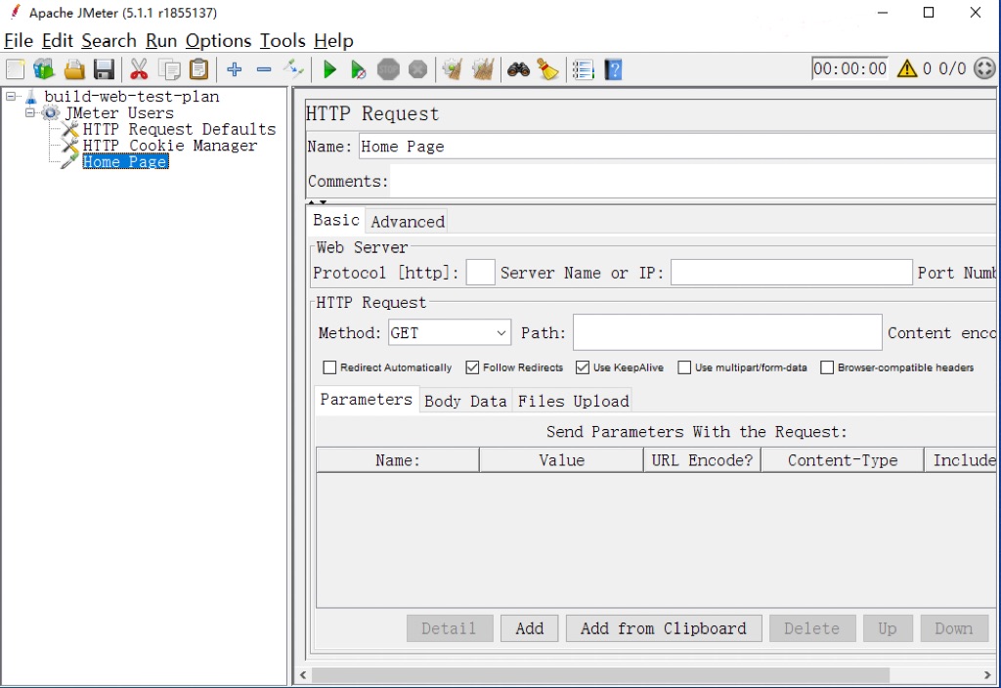The width and height of the screenshot is (1001, 688).
Task: Click the warning triangle log indicator
Action: (x=906, y=68)
